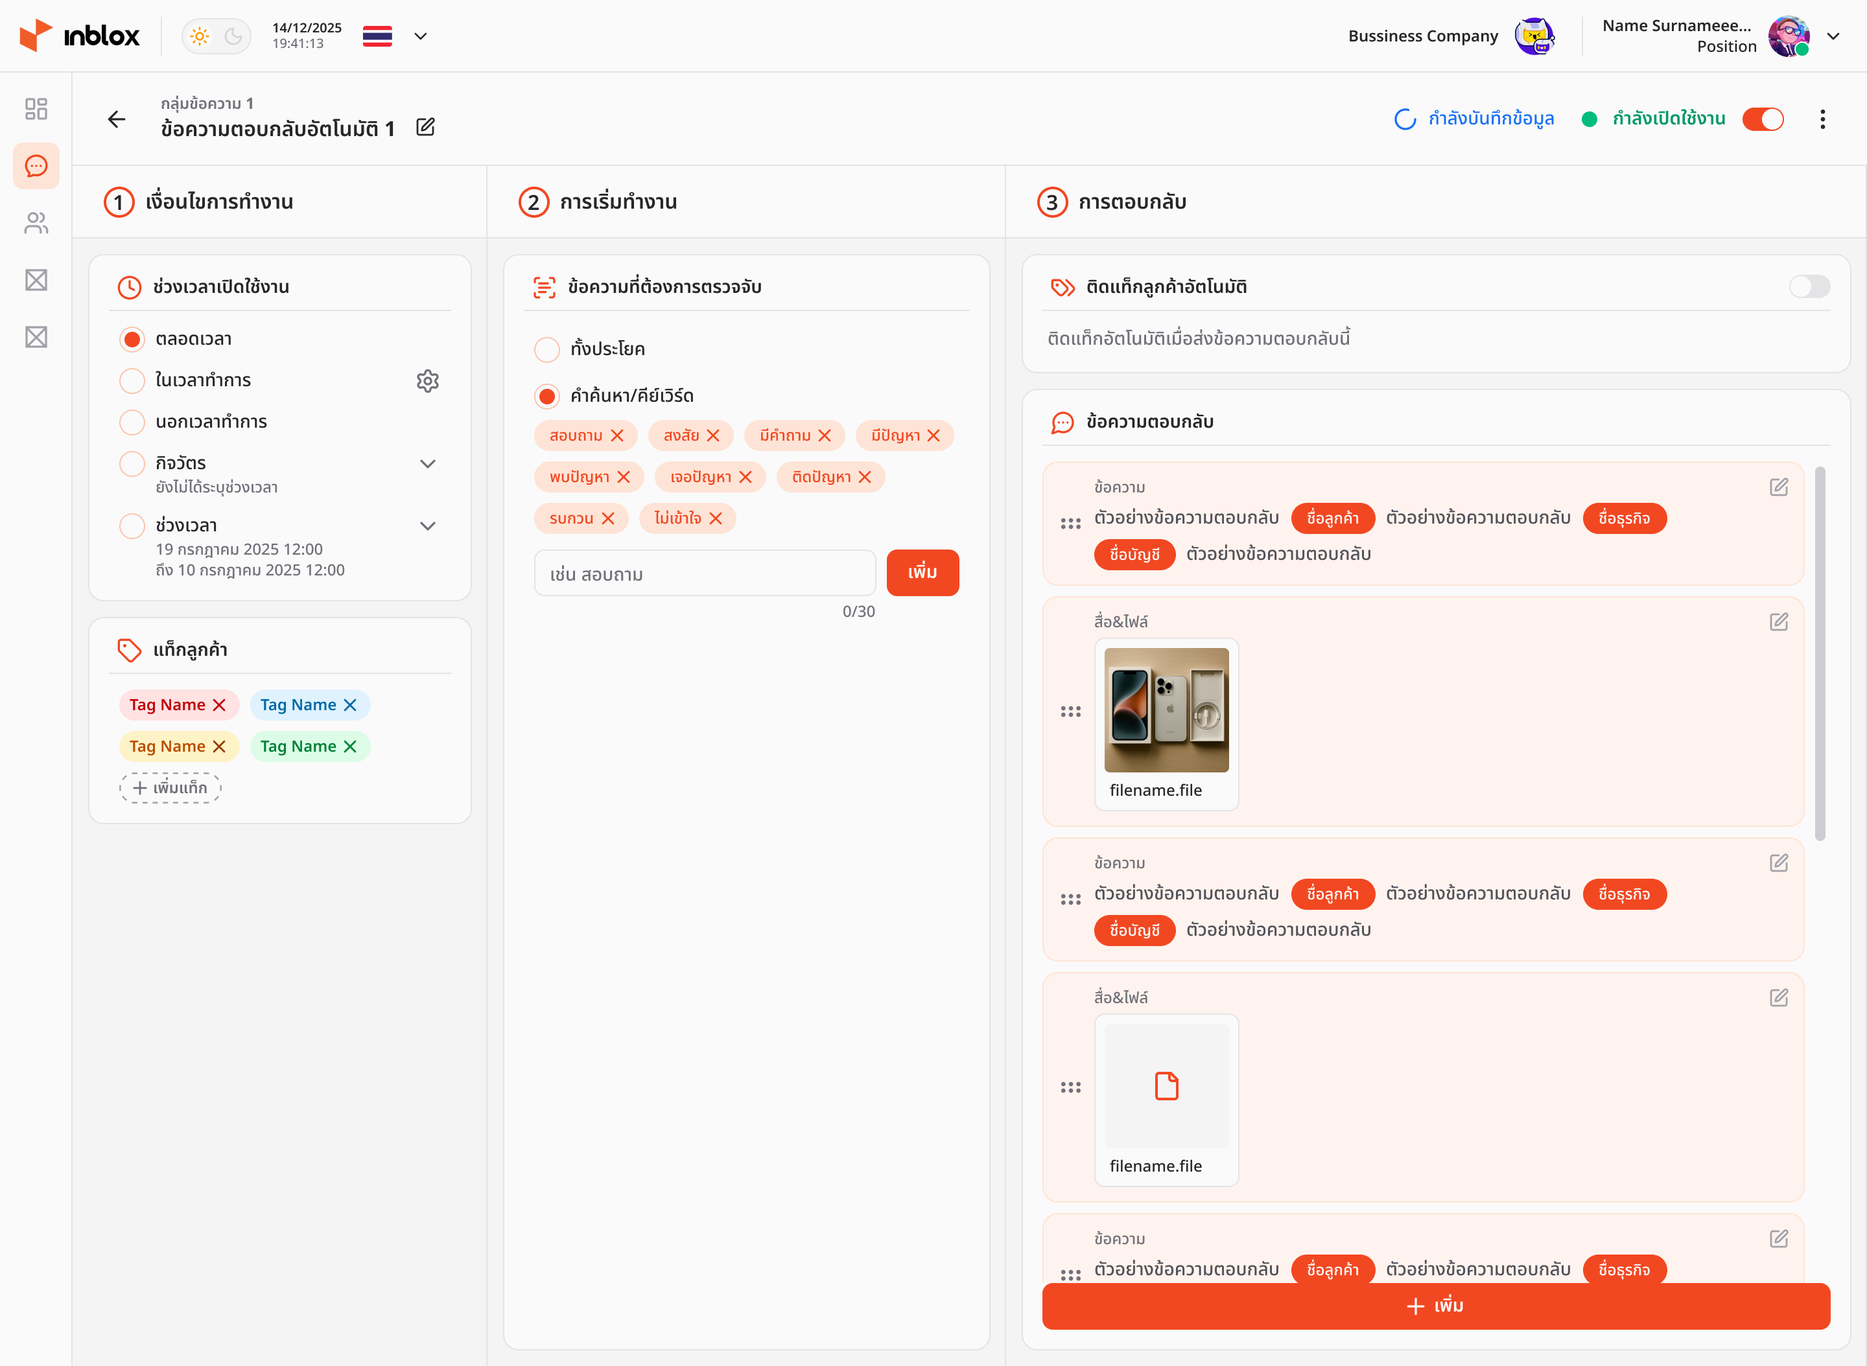Open the Thai language selector dropdown
The width and height of the screenshot is (1867, 1366).
click(396, 36)
